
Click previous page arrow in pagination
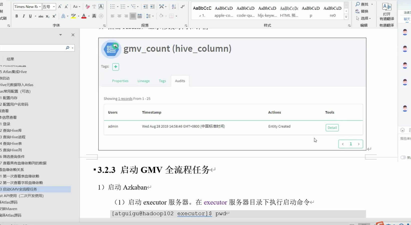343,144
